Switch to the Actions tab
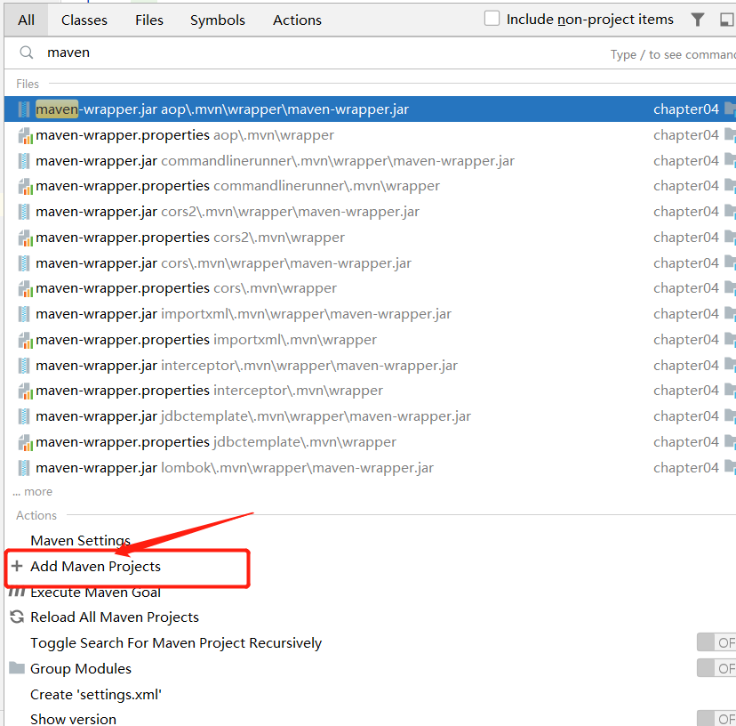This screenshot has width=736, height=726. pyautogui.click(x=297, y=20)
